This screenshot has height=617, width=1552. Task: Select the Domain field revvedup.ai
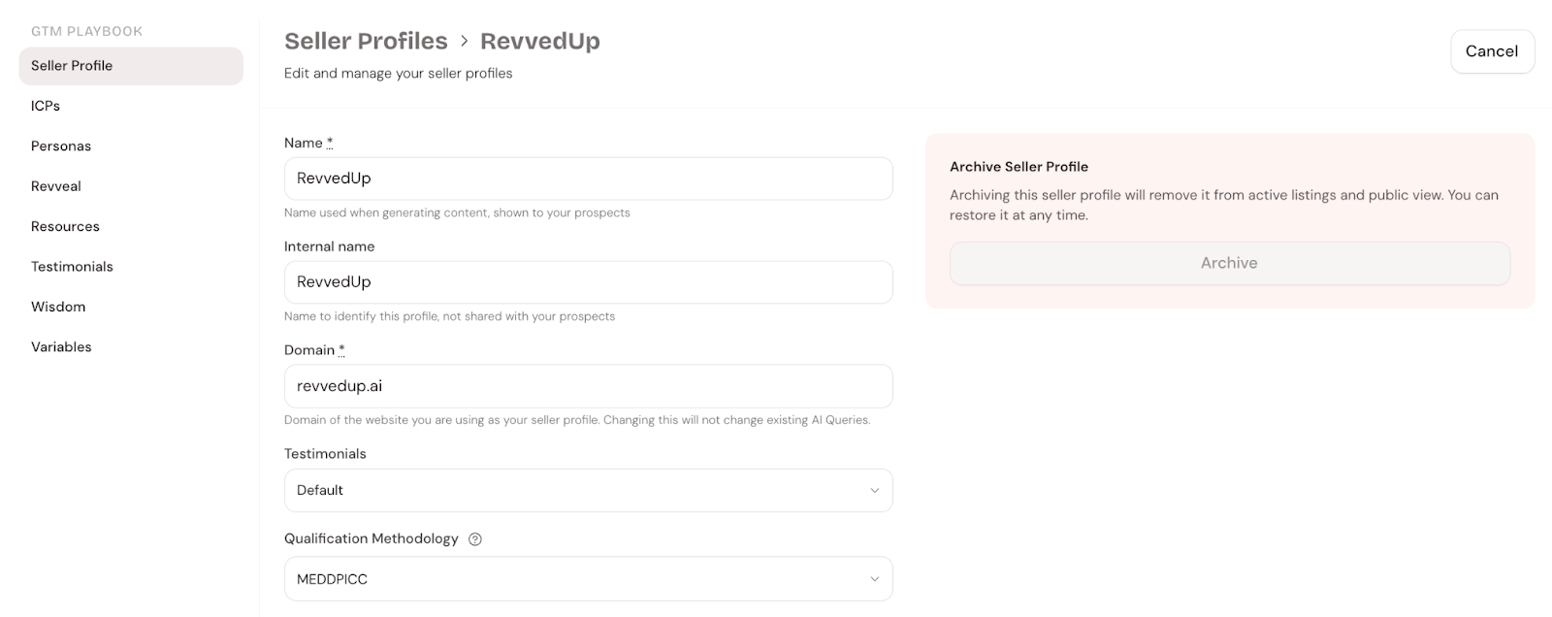(x=588, y=386)
